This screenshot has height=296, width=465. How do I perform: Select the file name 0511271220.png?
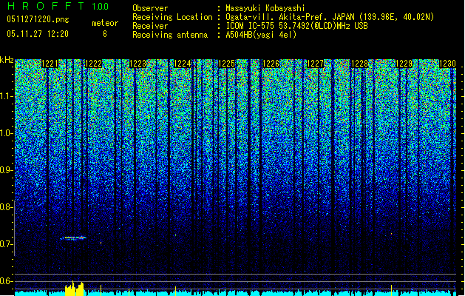(x=38, y=19)
